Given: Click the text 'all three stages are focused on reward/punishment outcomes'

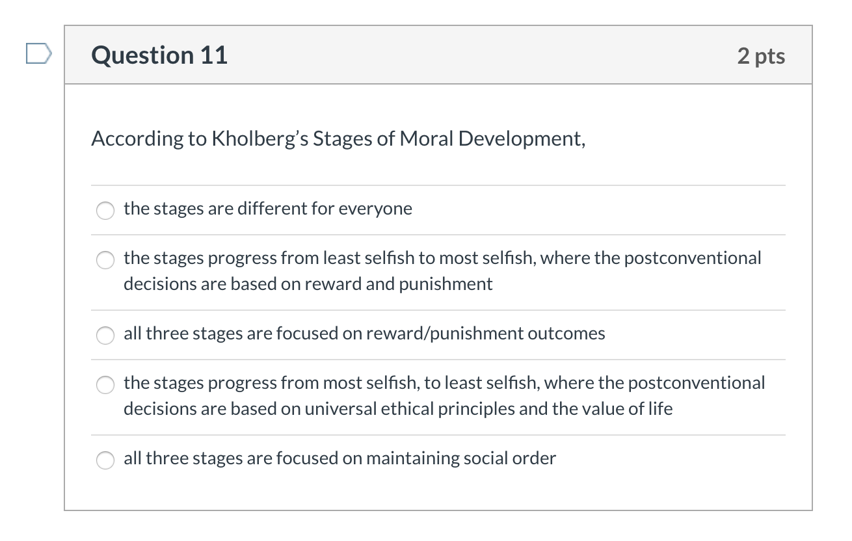Looking at the screenshot, I should coord(364,334).
